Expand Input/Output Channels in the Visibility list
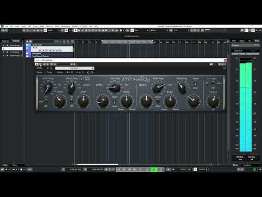 point(7,55)
